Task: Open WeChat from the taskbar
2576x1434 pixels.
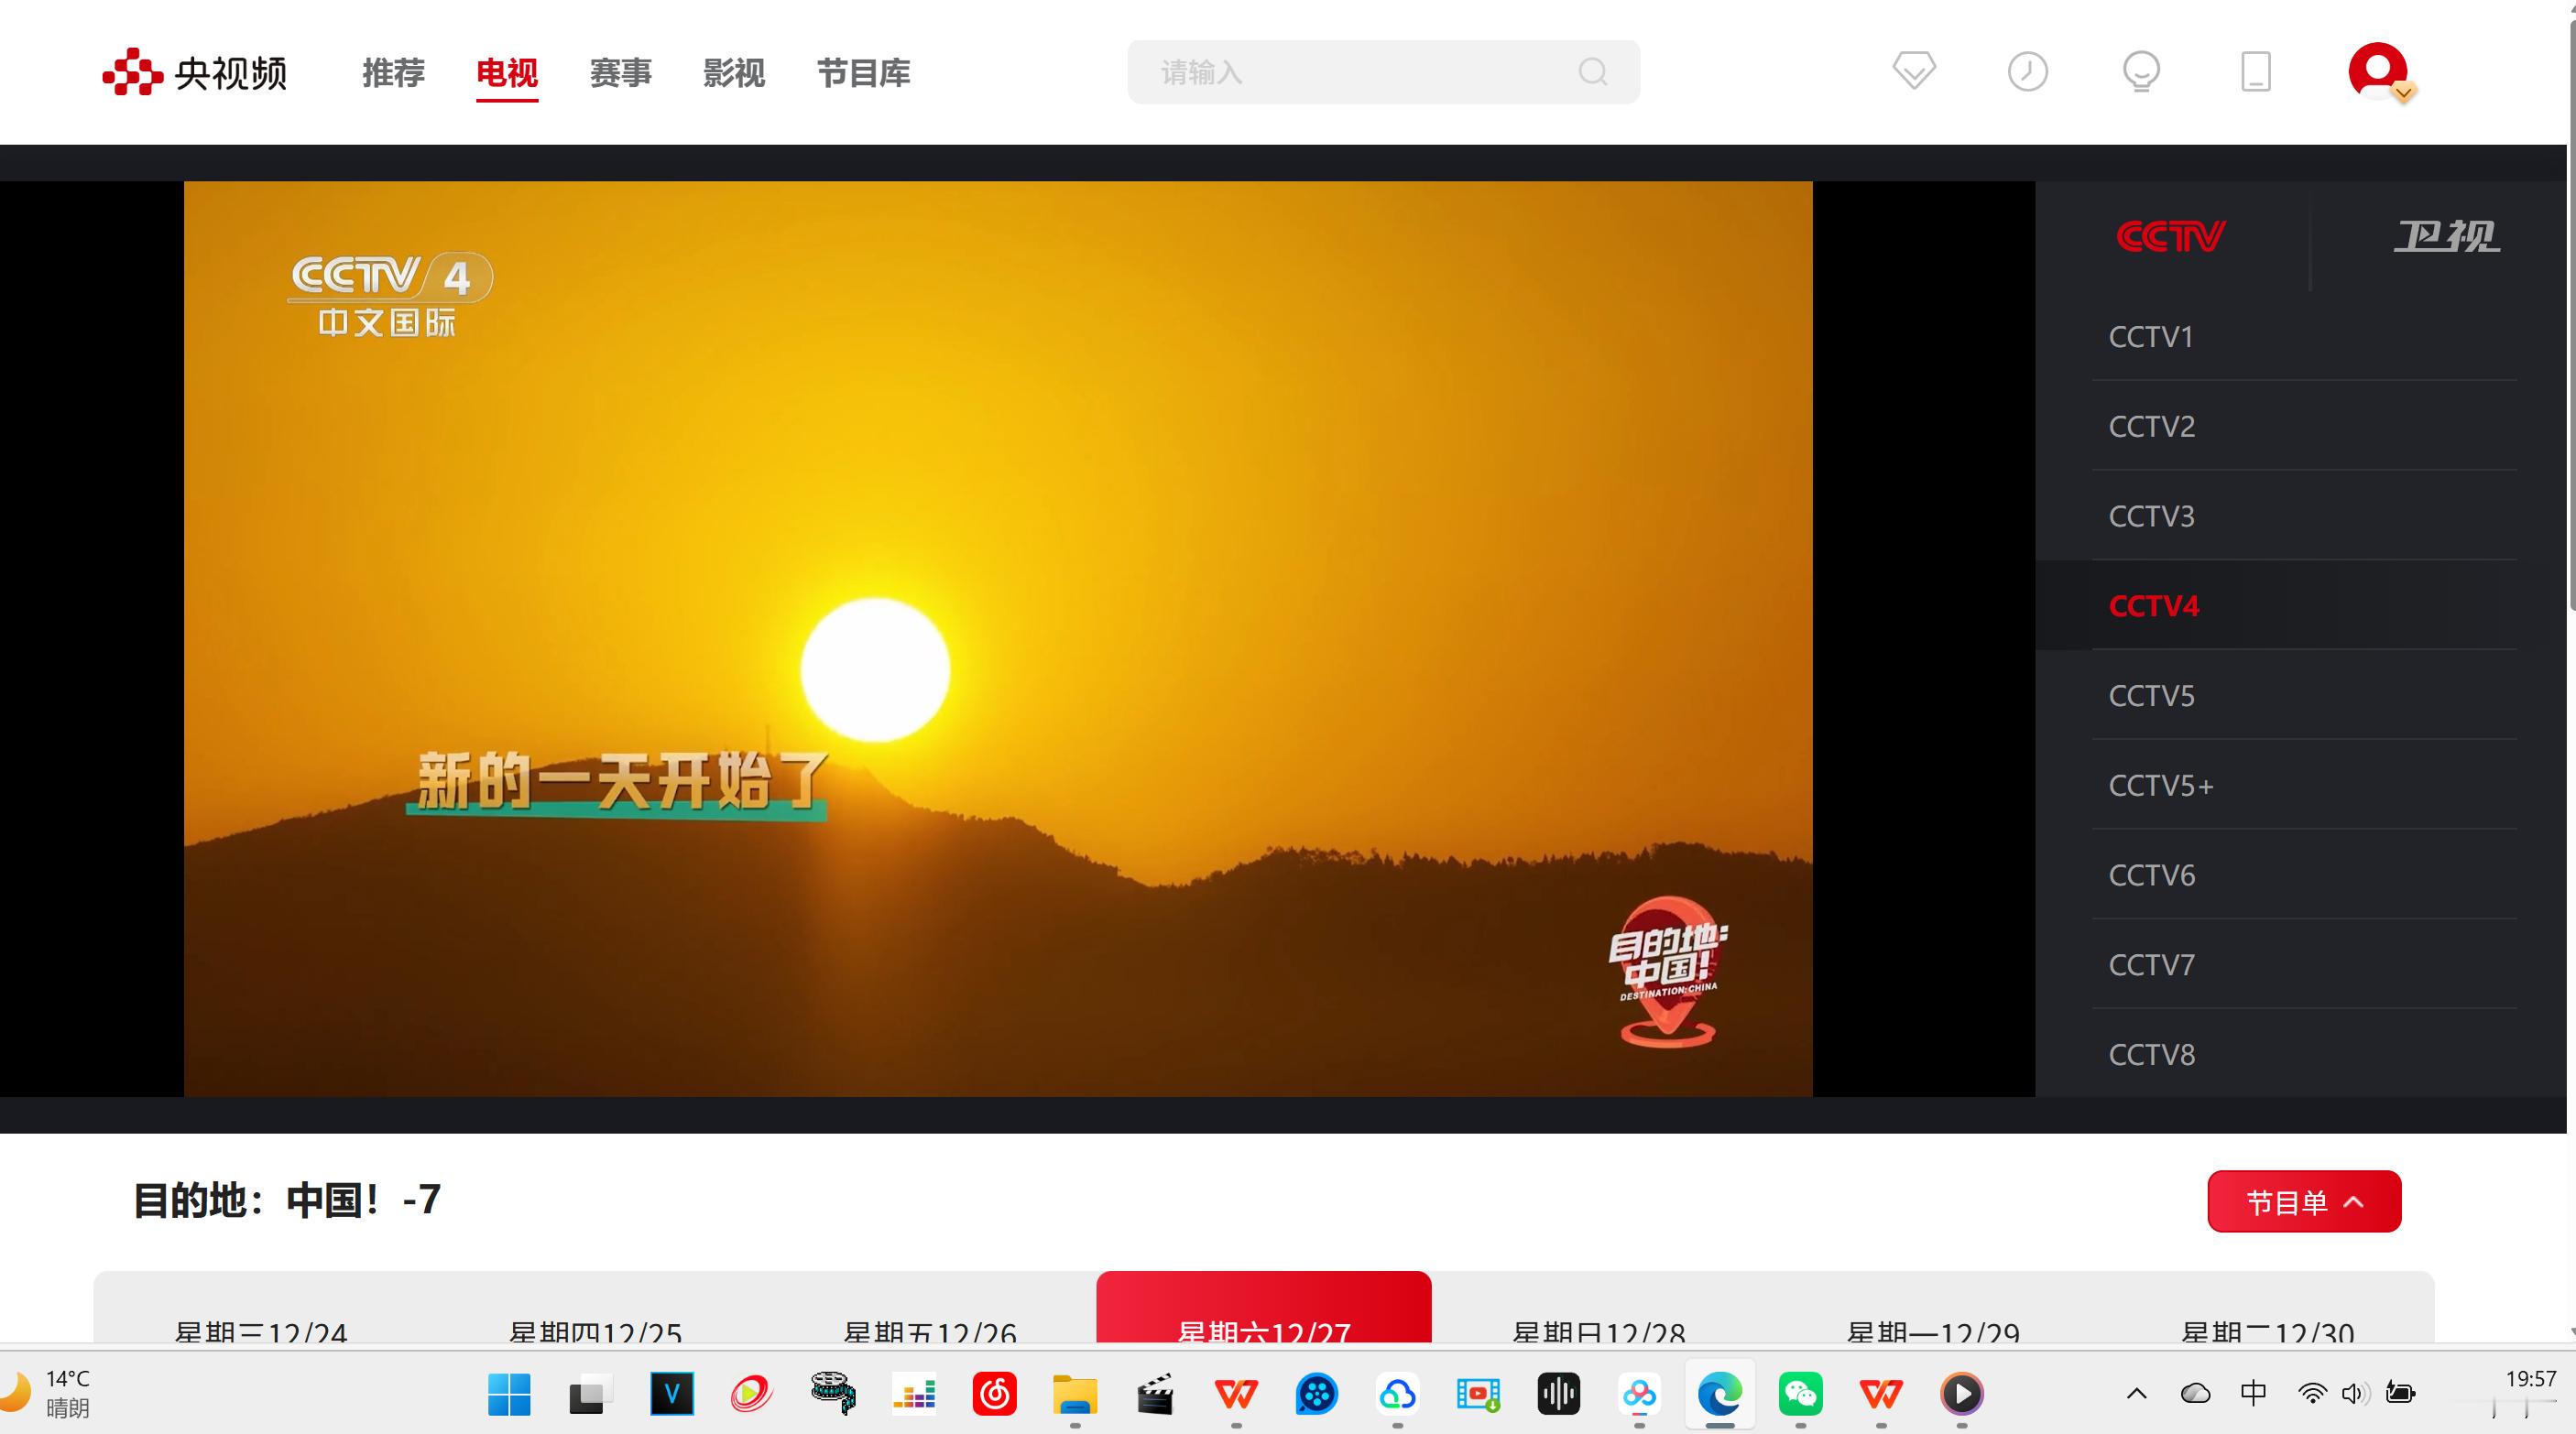Action: tap(1800, 1394)
